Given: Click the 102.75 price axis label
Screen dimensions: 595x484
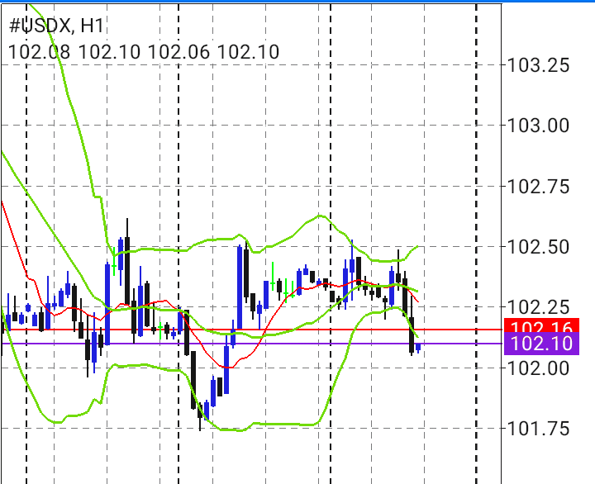Looking at the screenshot, I should pos(538,187).
